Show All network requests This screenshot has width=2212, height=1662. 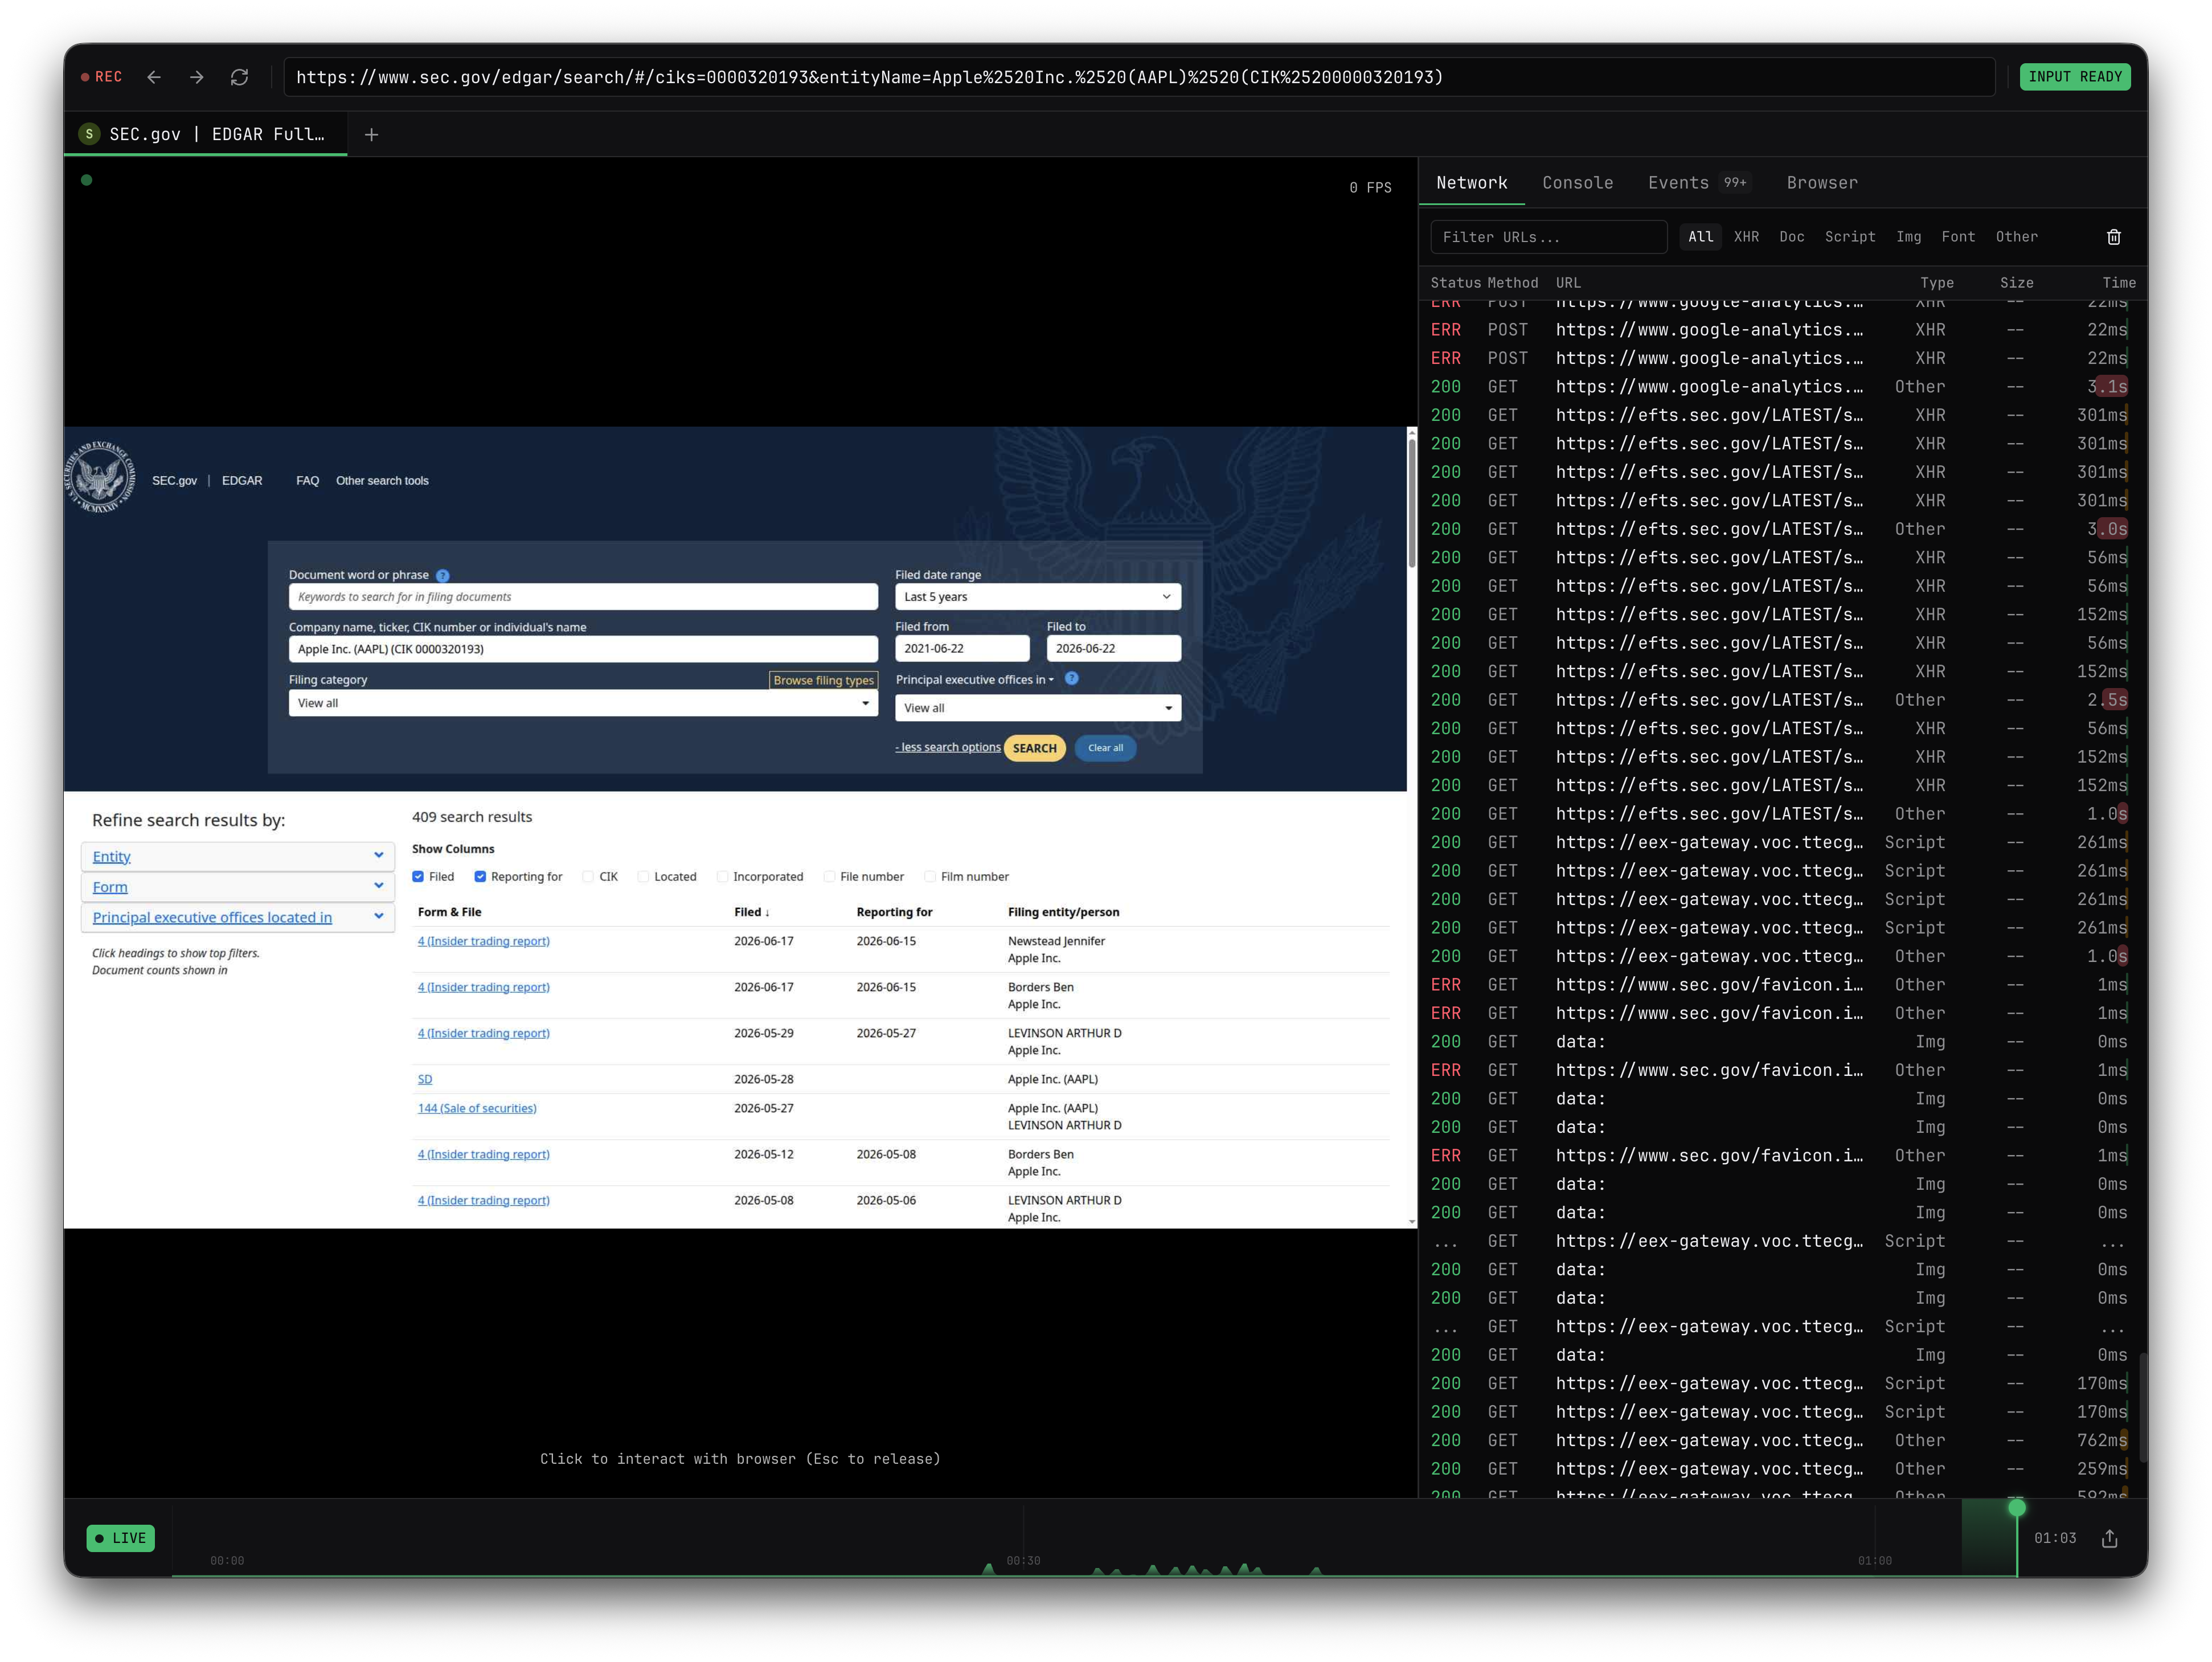(x=1700, y=237)
